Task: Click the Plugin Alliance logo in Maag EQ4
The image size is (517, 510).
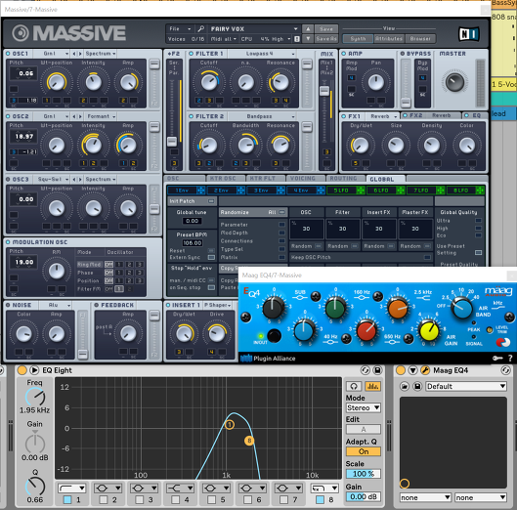Action: 268,359
